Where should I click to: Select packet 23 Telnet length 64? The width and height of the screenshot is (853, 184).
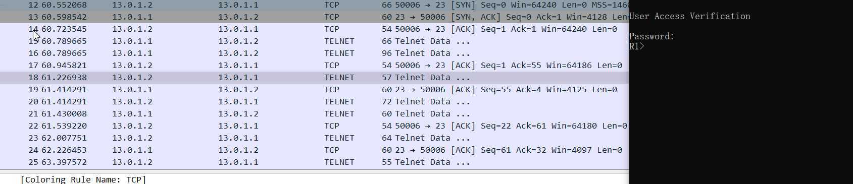314,138
